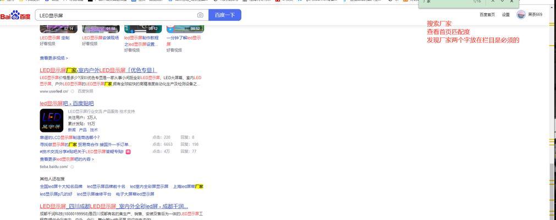The image size is (556, 220).
Task: Click the 回复: 198 count text
Action: click(x=189, y=145)
